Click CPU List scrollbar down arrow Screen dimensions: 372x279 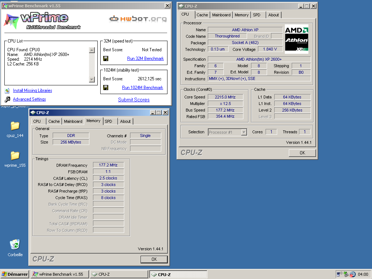pyautogui.click(x=92, y=80)
